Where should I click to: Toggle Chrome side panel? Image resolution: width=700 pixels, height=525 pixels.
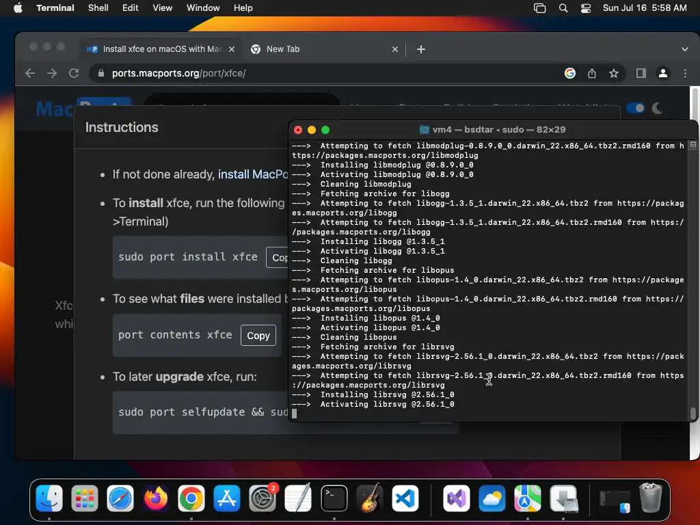[641, 73]
